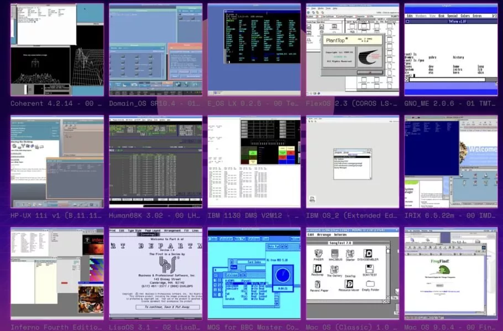Open the FlexOS 2.3 PlantTop thumbnail

tap(353, 50)
